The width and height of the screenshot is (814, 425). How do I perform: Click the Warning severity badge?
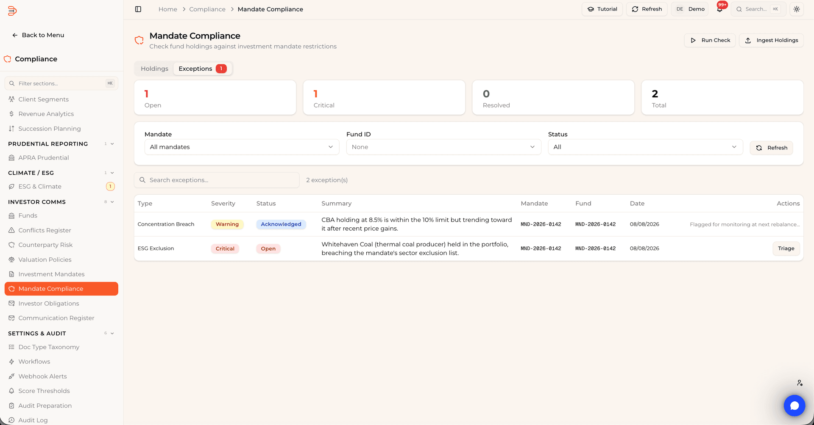pos(227,224)
